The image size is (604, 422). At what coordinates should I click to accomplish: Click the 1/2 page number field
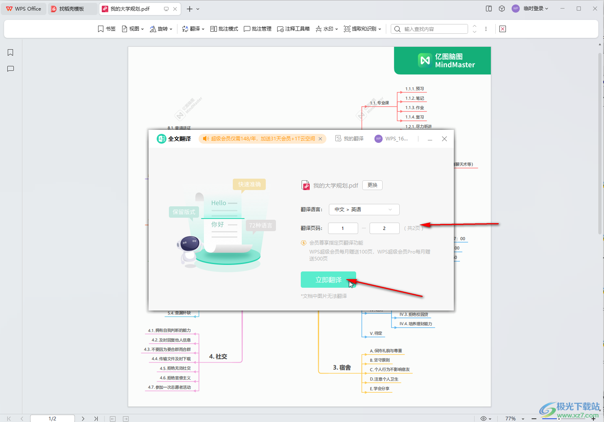coord(53,418)
